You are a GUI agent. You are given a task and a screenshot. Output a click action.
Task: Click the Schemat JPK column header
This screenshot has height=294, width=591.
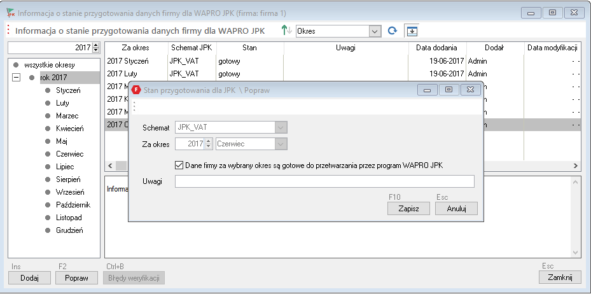192,48
